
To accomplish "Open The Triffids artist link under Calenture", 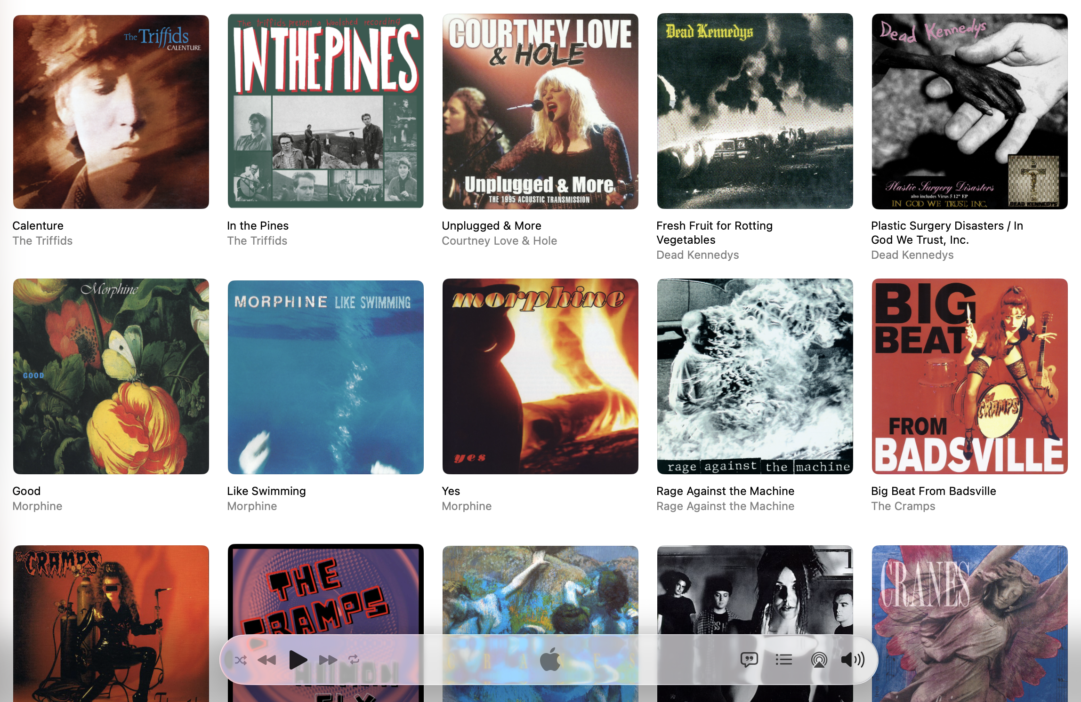I will coord(42,241).
